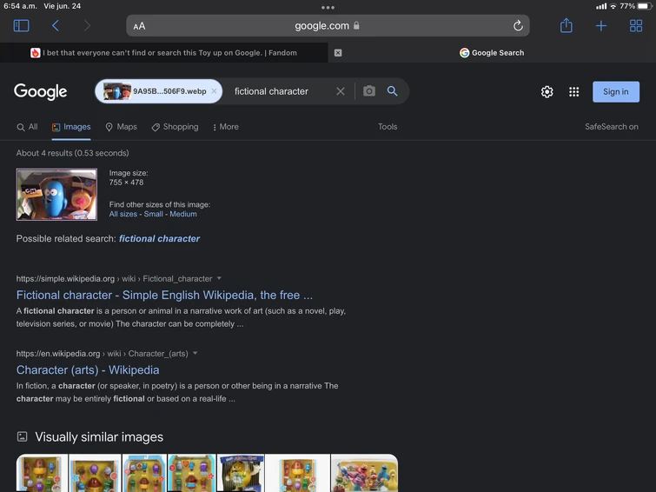Open Google quick settings gear
Image resolution: width=656 pixels, height=492 pixels.
tap(547, 91)
